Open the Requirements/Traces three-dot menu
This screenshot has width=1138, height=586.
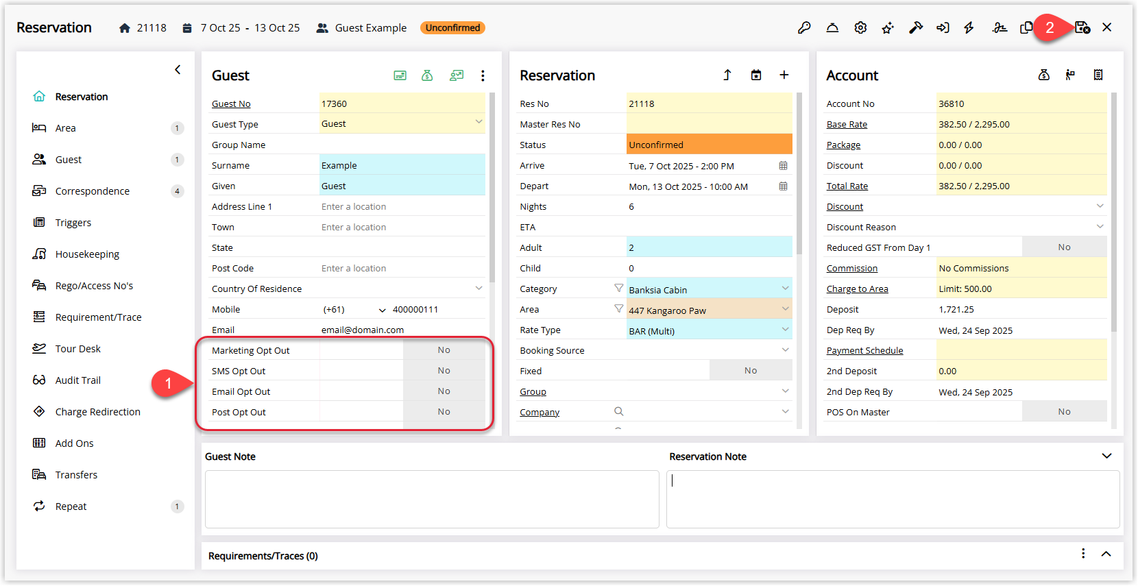pyautogui.click(x=1083, y=554)
